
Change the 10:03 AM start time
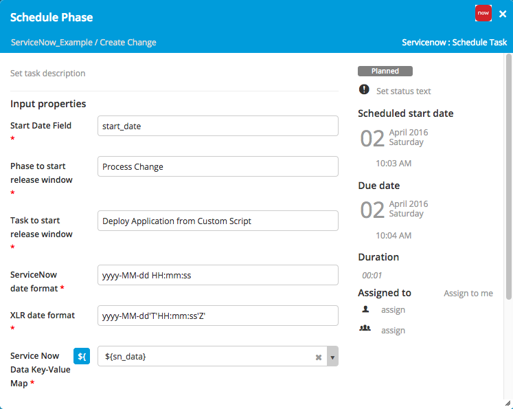(x=394, y=163)
